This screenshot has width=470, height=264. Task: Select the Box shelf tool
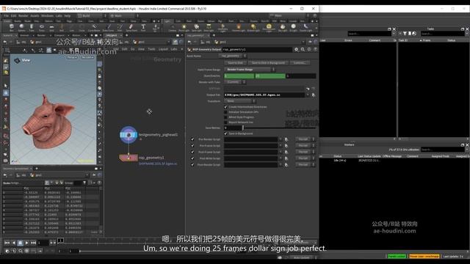click(x=12, y=28)
